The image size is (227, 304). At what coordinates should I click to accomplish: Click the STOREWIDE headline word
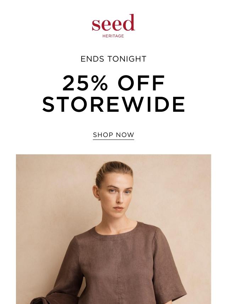pyautogui.click(x=113, y=104)
